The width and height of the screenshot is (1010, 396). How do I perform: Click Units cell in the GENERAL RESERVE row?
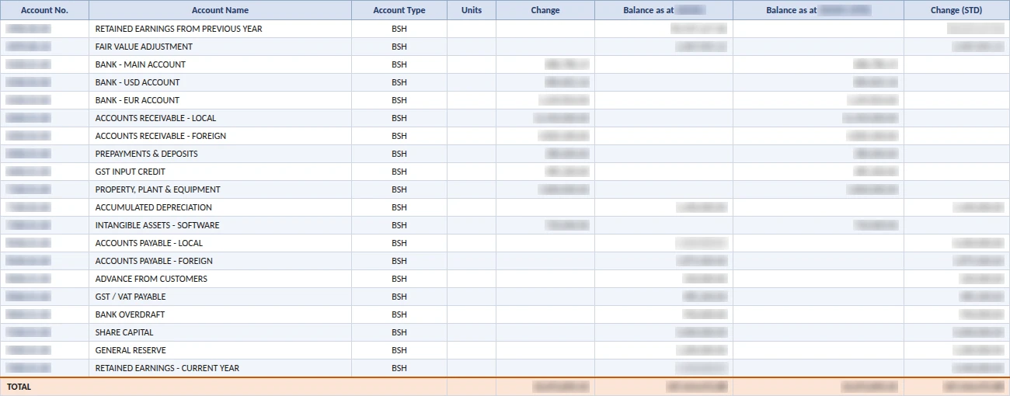click(x=472, y=350)
